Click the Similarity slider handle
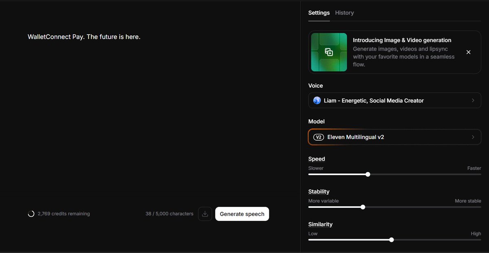489x253 pixels. pos(392,240)
